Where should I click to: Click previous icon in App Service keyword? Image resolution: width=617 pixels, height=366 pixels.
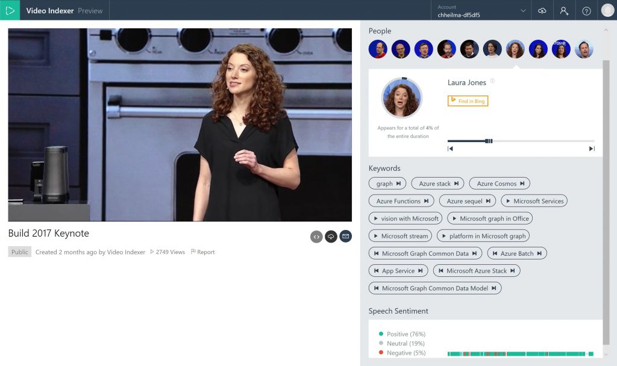[376, 271]
